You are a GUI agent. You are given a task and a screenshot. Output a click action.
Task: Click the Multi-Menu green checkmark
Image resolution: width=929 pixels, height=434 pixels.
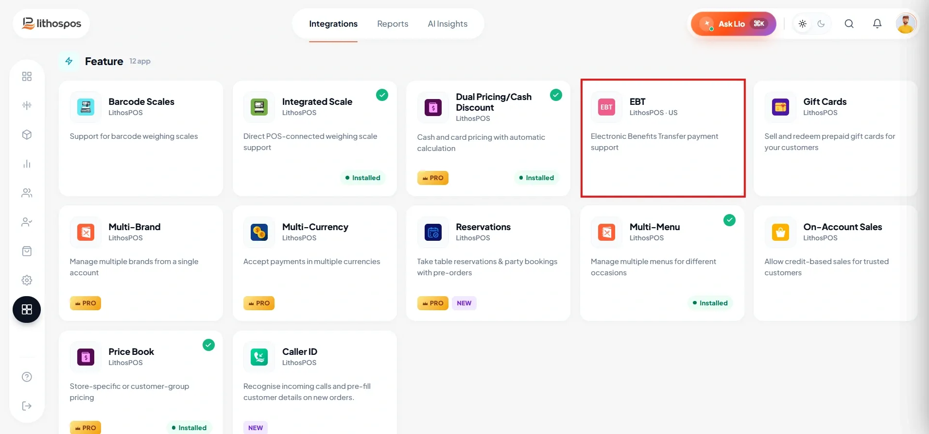[x=729, y=220]
